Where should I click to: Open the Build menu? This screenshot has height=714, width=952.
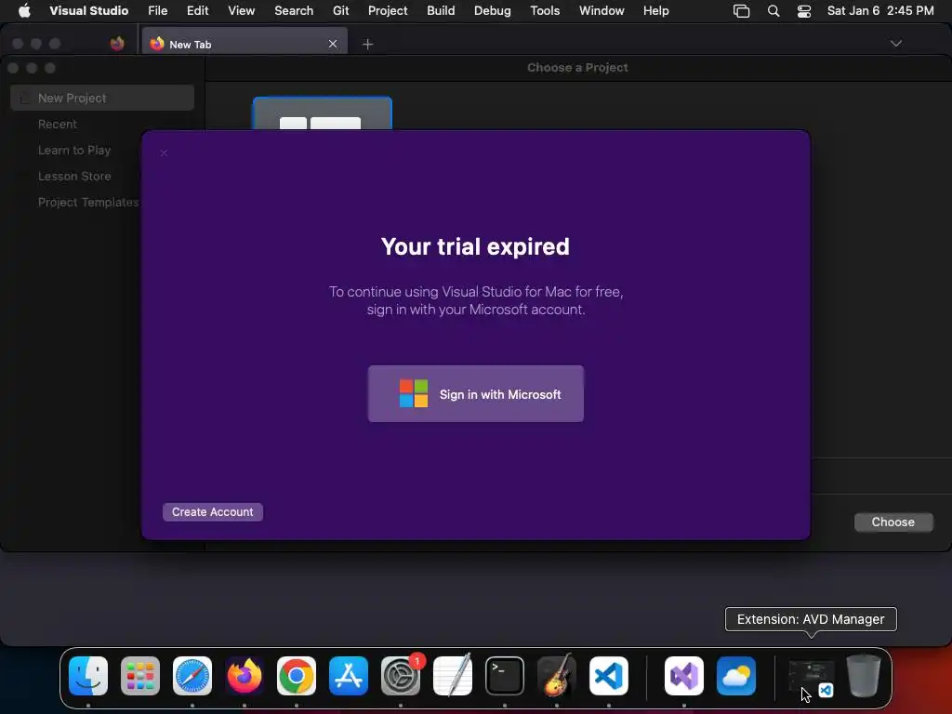click(441, 11)
